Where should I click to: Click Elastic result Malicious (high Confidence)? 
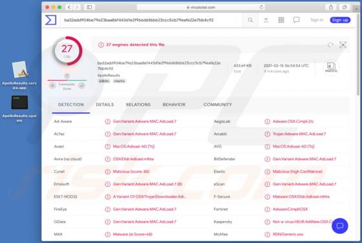pos(297,171)
